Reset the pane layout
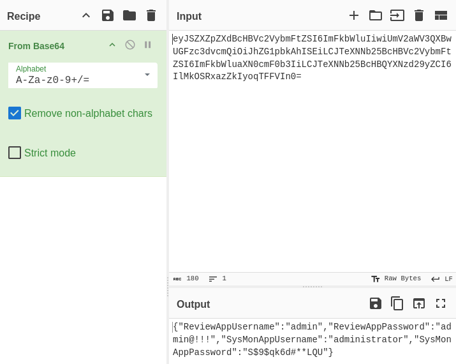 pos(441,15)
